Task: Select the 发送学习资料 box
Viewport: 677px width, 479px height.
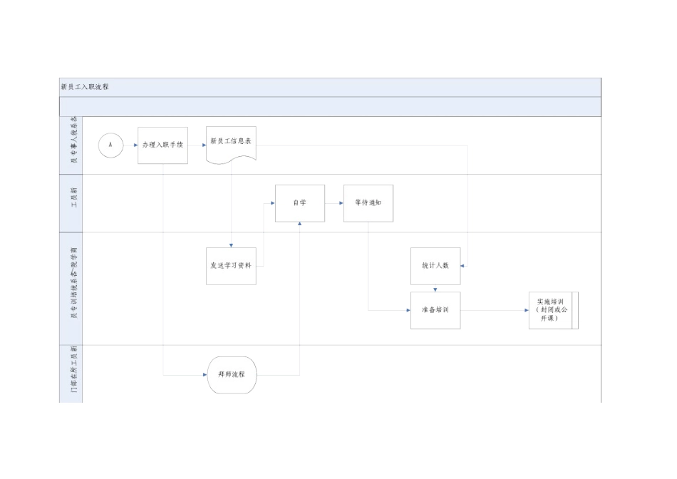Action: 231,266
